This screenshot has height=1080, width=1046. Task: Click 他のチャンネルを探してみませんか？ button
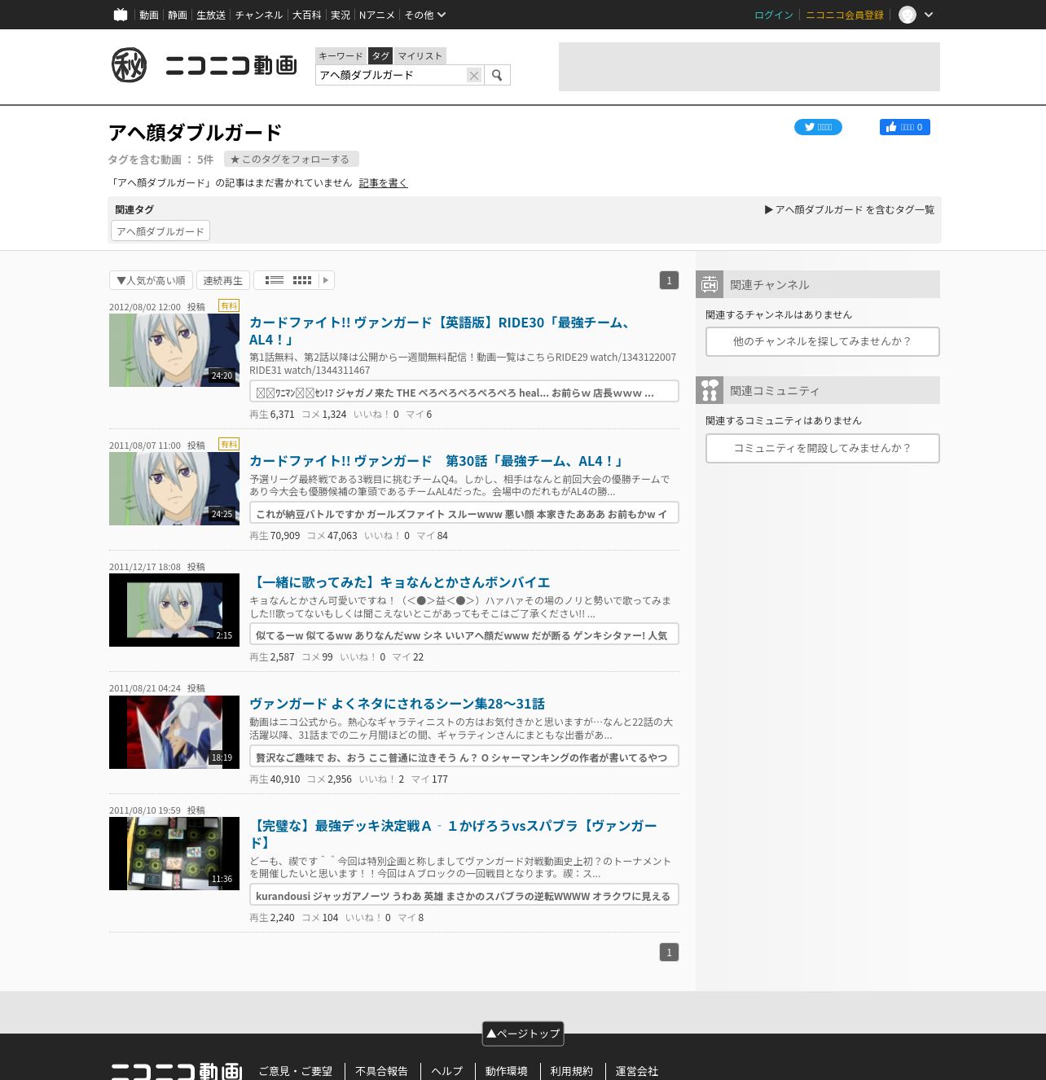pyautogui.click(x=823, y=342)
